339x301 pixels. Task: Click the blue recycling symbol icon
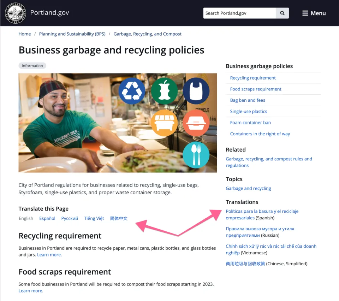click(132, 91)
